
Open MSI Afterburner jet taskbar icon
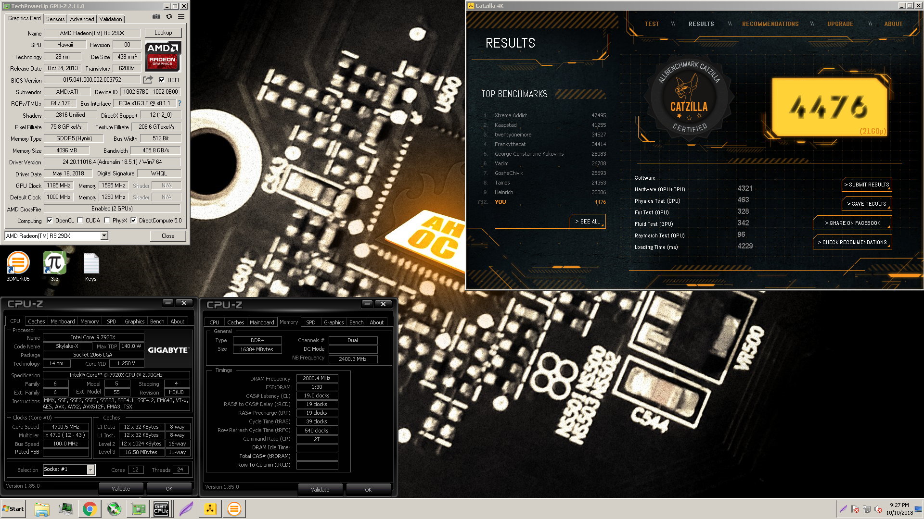(114, 509)
